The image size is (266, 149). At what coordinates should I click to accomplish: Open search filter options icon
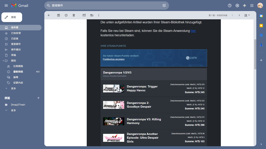click(164, 6)
